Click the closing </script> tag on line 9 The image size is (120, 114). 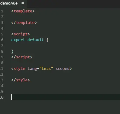pos(22,57)
